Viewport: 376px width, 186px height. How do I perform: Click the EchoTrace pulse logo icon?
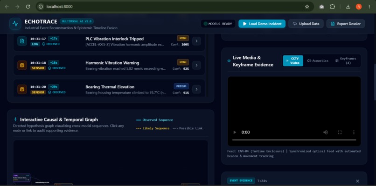[15, 24]
